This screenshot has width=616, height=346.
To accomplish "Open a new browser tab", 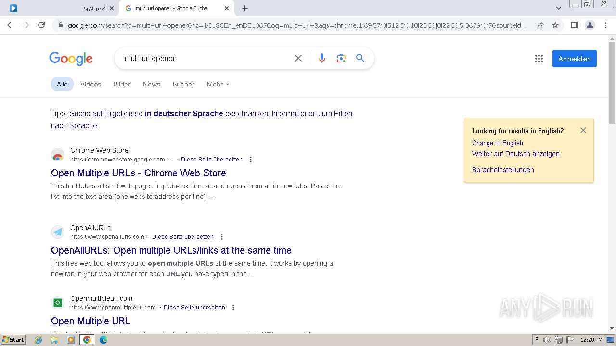I will coord(245,8).
